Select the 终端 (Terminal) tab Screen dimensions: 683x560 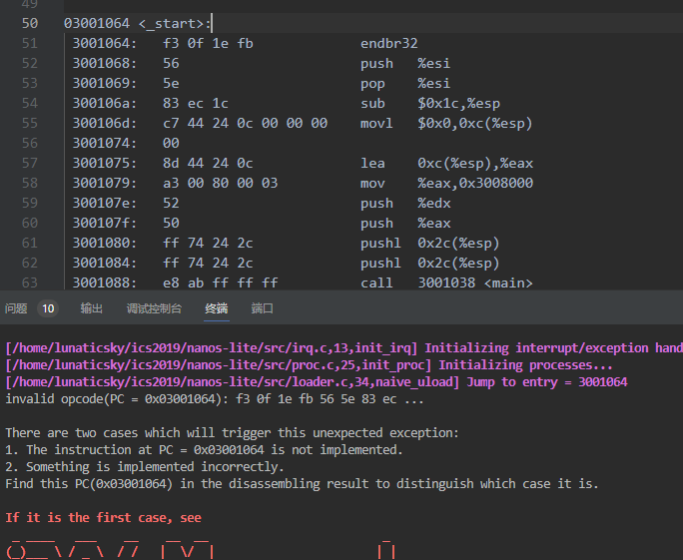pos(217,308)
